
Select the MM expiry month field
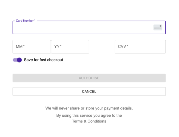(32, 47)
